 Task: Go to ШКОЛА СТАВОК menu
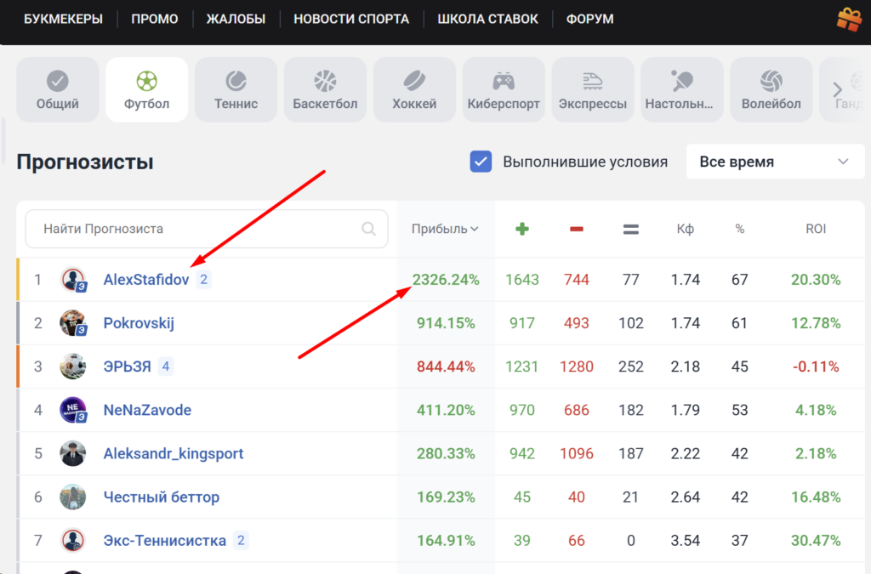[x=487, y=19]
